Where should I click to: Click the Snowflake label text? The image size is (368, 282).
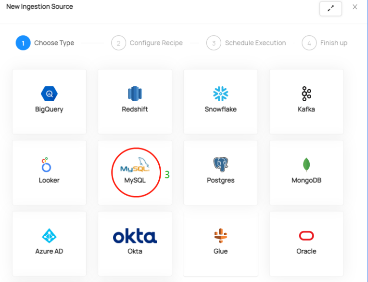point(220,109)
